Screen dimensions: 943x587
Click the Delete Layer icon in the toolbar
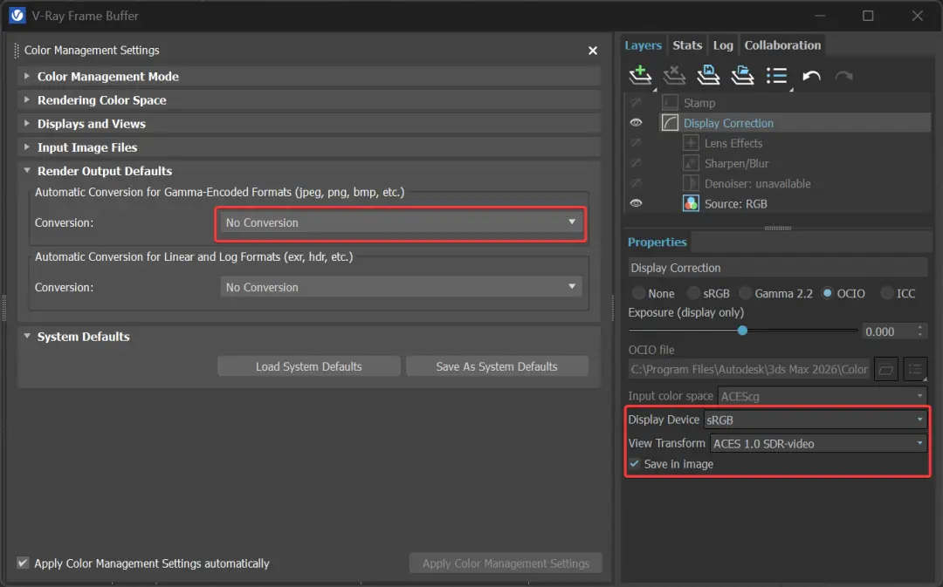[x=674, y=76]
